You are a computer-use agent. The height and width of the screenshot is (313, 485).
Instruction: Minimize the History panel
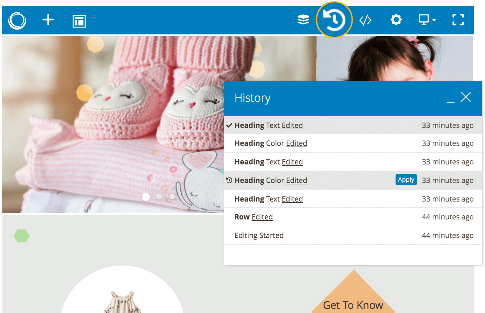(x=451, y=102)
